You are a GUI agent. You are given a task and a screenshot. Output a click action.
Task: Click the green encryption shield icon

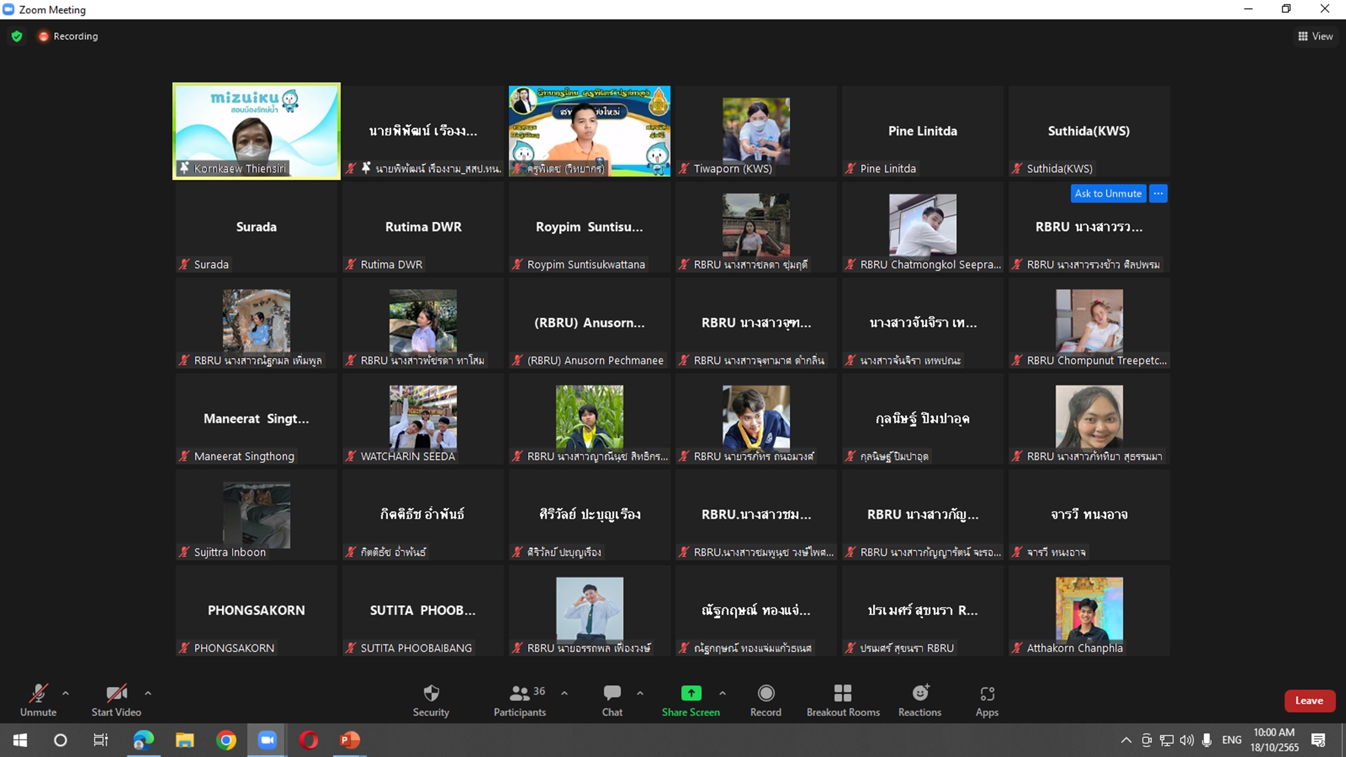17,36
